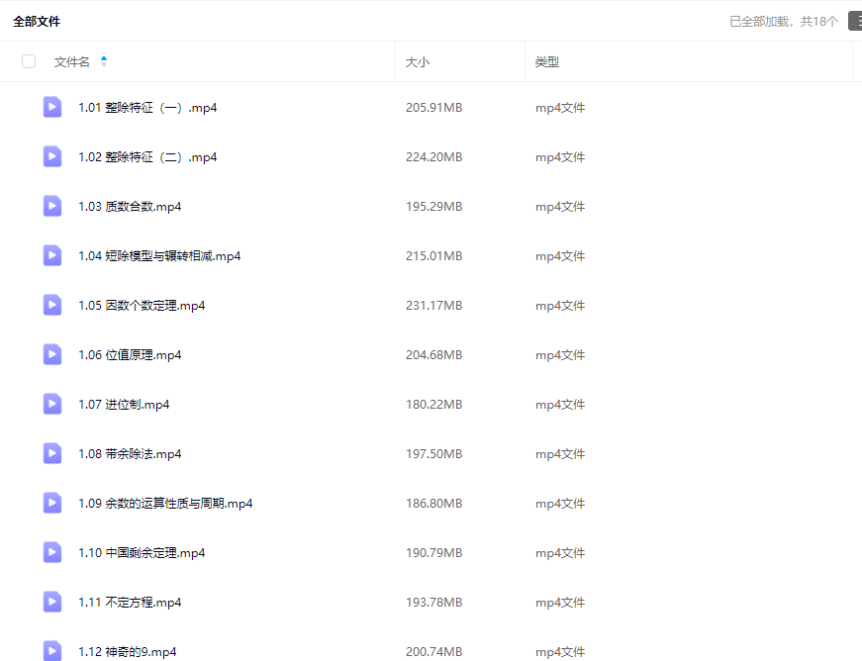
Task: Click the 大小 column header
Action: tap(418, 61)
